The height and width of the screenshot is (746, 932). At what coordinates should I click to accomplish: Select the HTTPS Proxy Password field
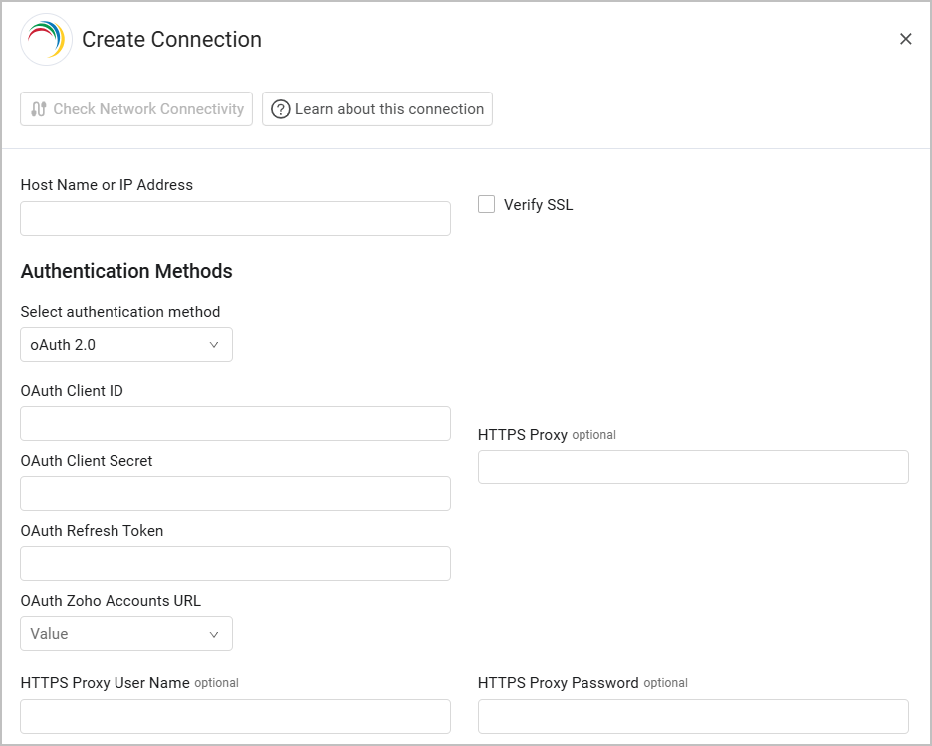(693, 716)
